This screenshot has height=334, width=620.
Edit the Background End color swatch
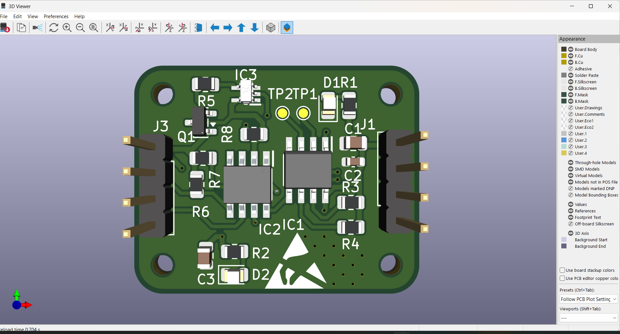click(x=564, y=246)
